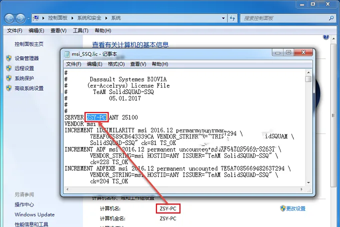Click ZSY-PC value beside 计算机名
The image size is (340, 227).
[168, 208]
